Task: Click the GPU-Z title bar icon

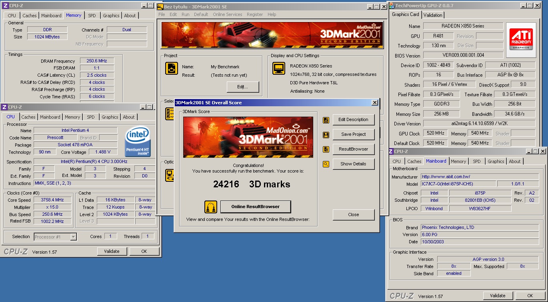Action: click(392, 6)
